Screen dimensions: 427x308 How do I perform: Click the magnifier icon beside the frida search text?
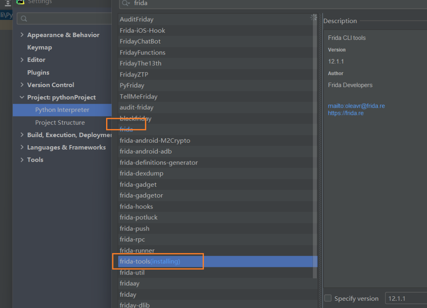pos(126,3)
